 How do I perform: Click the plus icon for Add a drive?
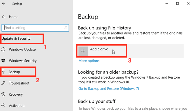point(83,51)
